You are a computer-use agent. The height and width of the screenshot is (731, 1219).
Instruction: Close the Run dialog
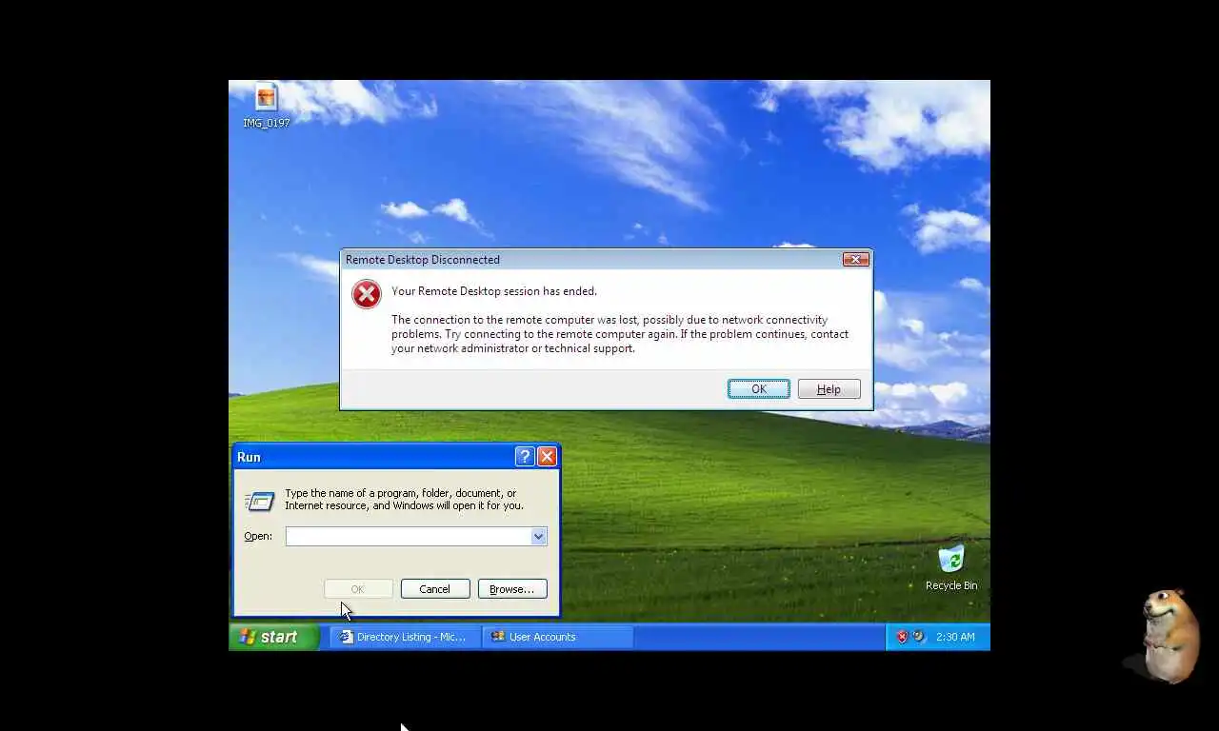pos(547,457)
